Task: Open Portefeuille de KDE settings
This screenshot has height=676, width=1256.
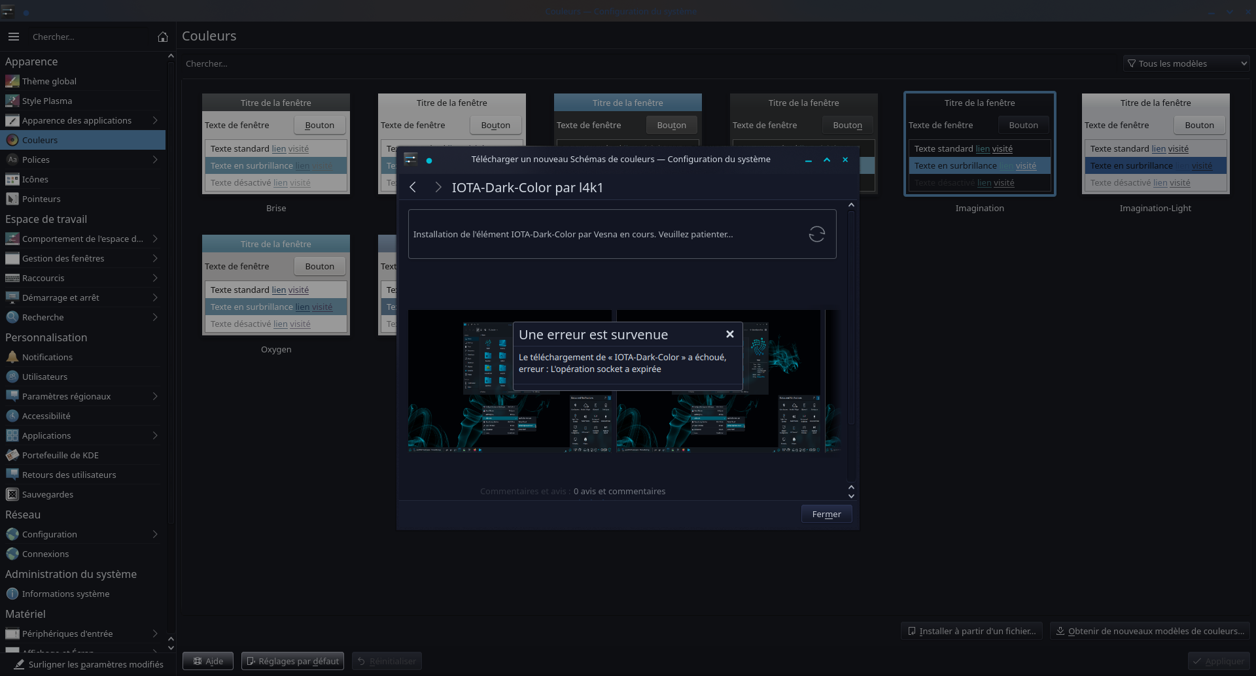Action: (x=60, y=455)
